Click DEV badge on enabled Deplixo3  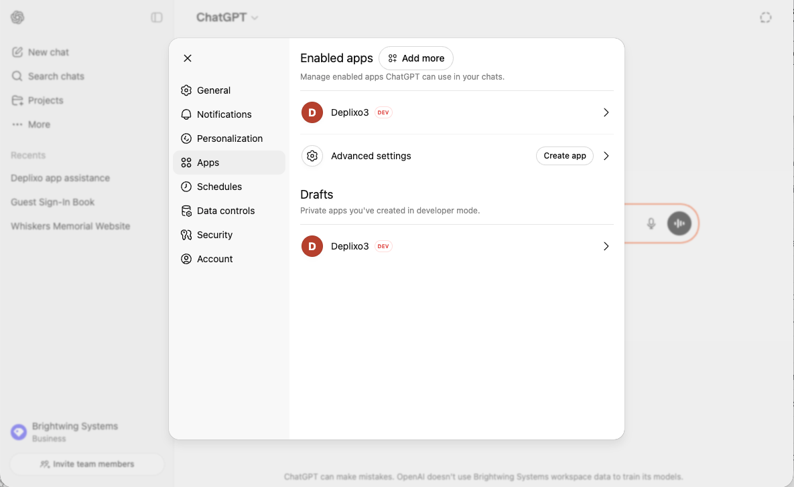383,112
